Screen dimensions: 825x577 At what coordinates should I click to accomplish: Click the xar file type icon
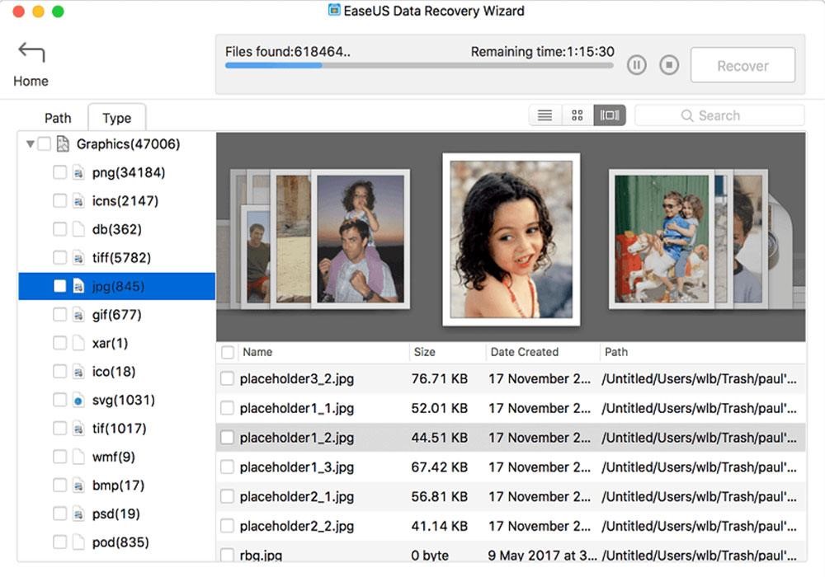78,343
